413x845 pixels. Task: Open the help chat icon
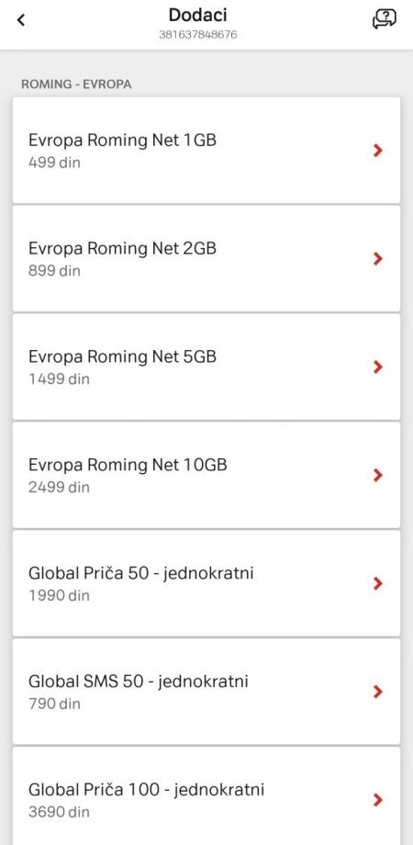(x=385, y=19)
